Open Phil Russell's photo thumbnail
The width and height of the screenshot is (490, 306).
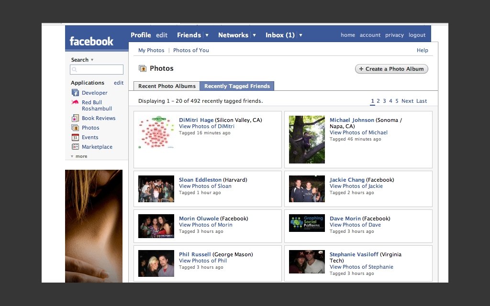156,263
